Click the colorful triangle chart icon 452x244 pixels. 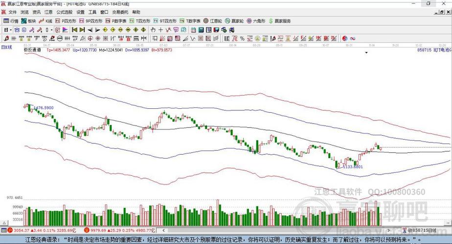point(65,30)
